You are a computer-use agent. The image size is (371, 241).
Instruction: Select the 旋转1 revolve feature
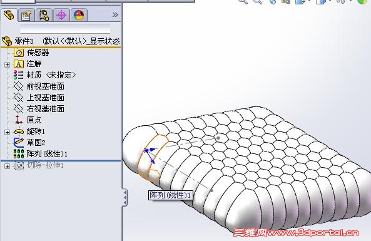coord(29,131)
